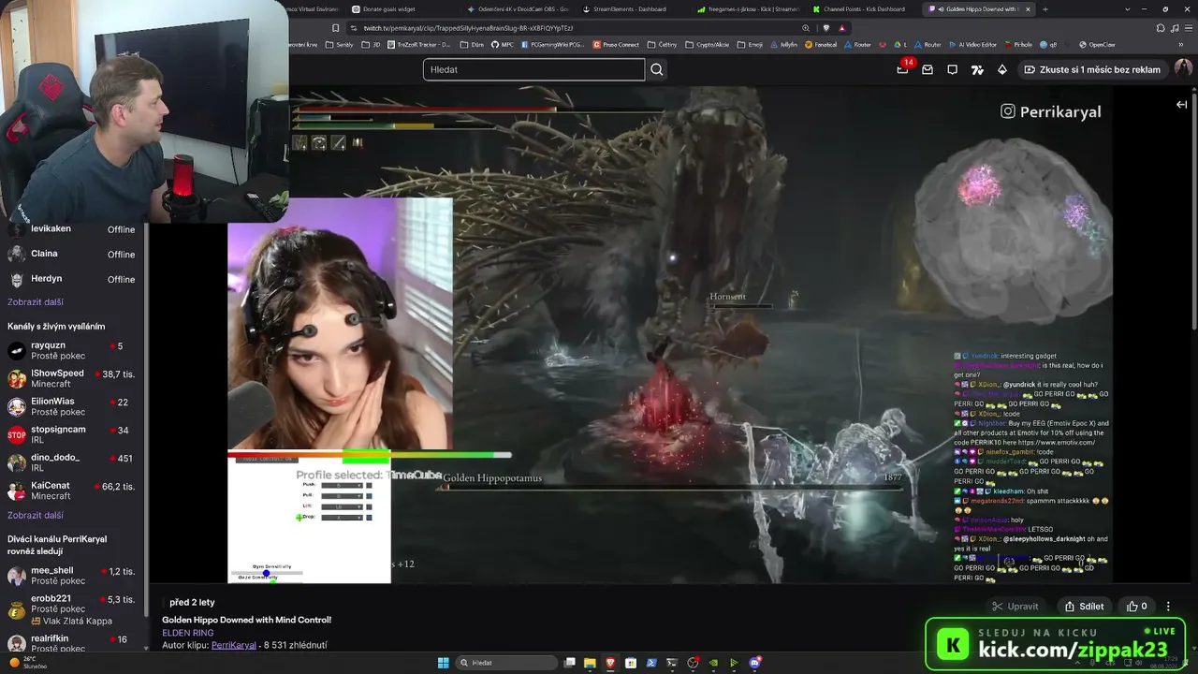The image size is (1198, 674).
Task: Switch to the 'Donate goals widget' browser tab
Action: [x=402, y=9]
